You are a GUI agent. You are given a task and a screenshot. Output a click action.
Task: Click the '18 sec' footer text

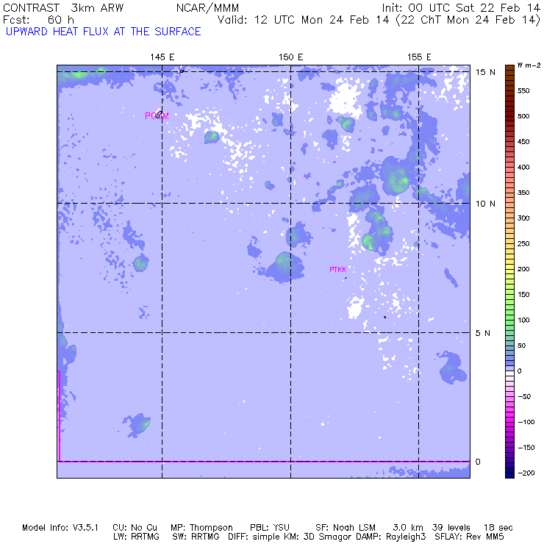pos(498,528)
